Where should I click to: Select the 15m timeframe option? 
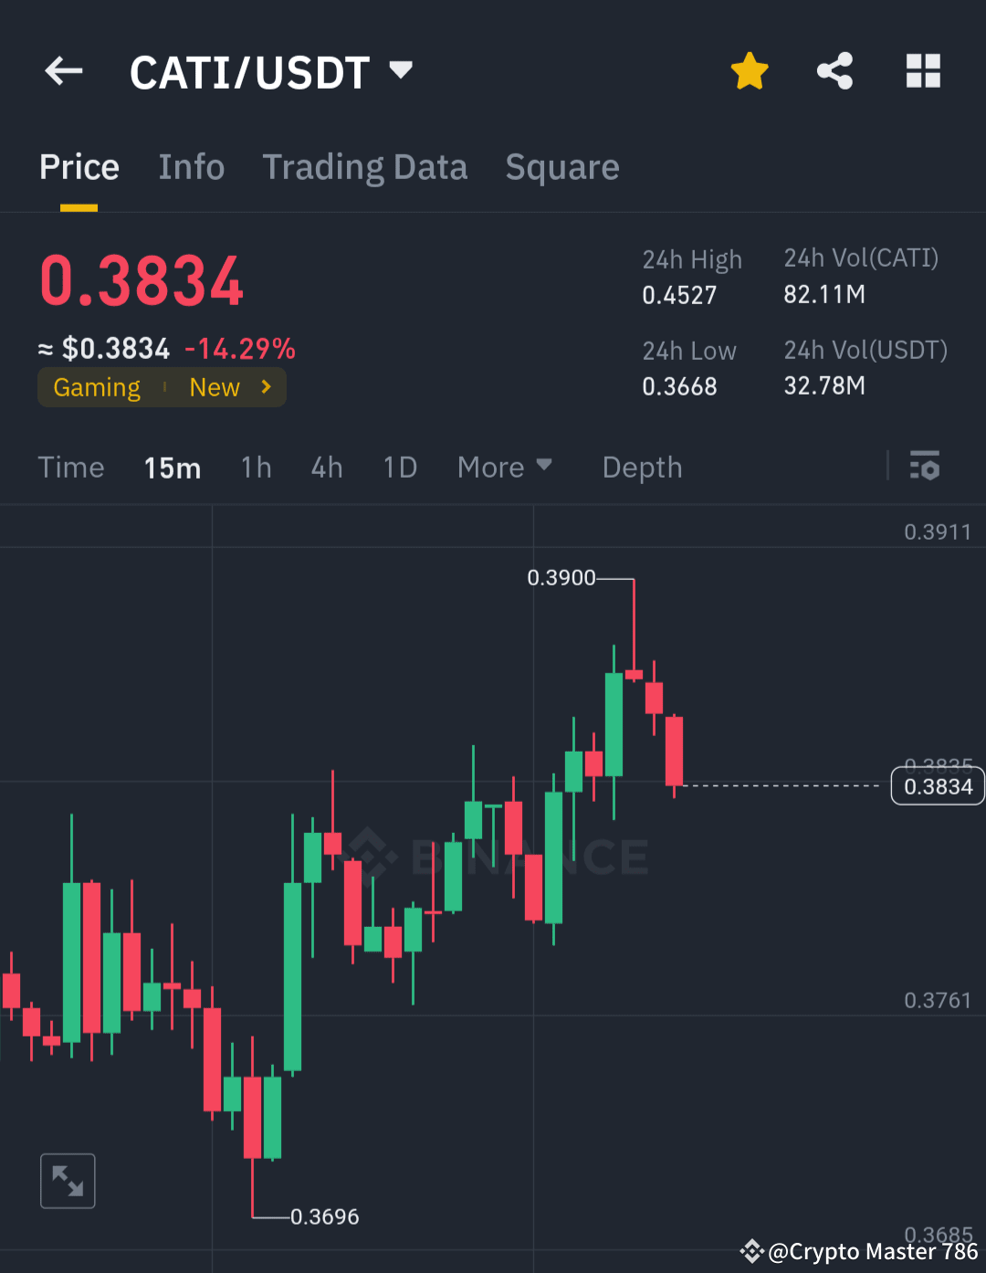[172, 467]
